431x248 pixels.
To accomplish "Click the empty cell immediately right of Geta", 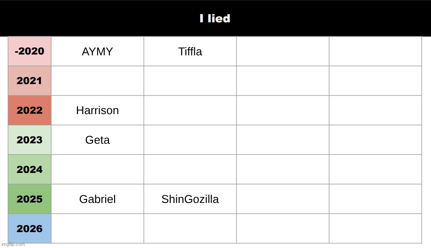I will pyautogui.click(x=190, y=140).
